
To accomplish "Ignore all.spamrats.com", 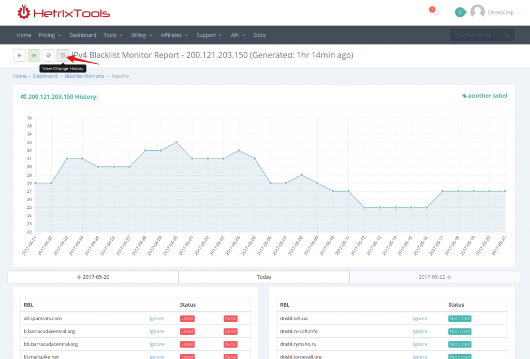I will pos(157,319).
